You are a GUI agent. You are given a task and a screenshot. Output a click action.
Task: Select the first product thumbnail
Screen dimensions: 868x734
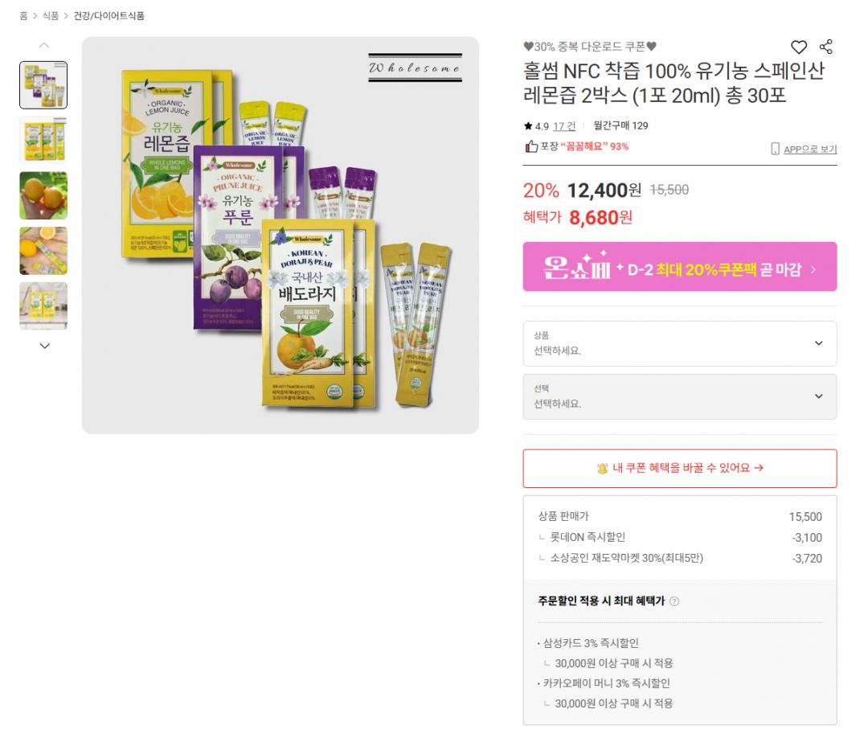click(x=43, y=85)
